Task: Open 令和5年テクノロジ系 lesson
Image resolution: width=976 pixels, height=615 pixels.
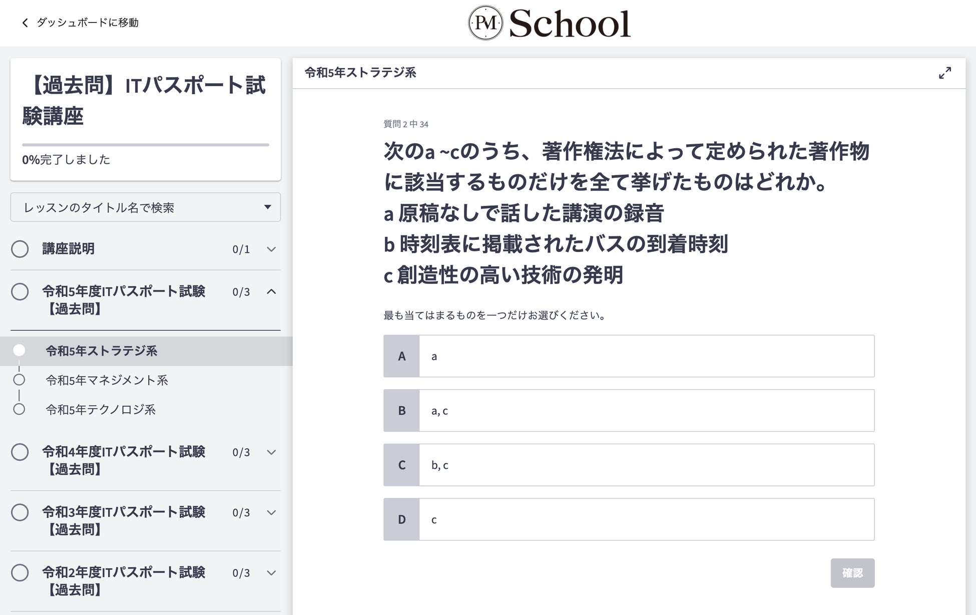Action: [101, 410]
